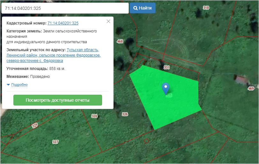Click parcel label 329 on map
259x164 pixels.
35,126
